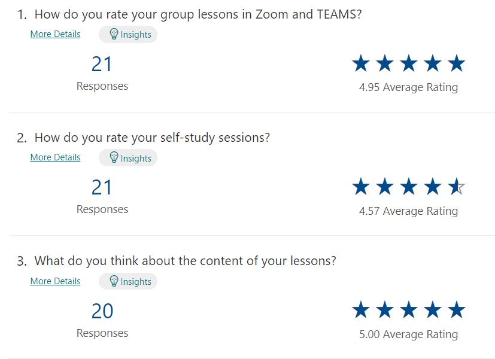Click the lightbulb icon in question 1 Insights

(x=114, y=34)
